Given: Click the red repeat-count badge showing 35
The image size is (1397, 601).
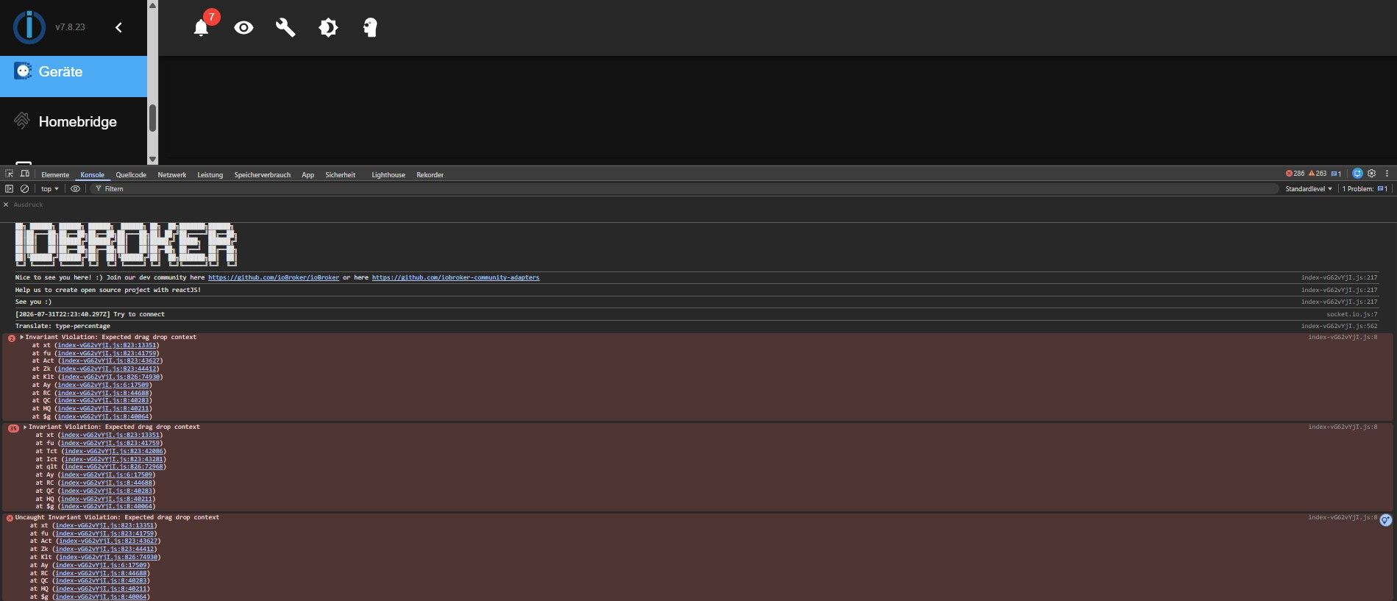Looking at the screenshot, I should click(x=13, y=428).
